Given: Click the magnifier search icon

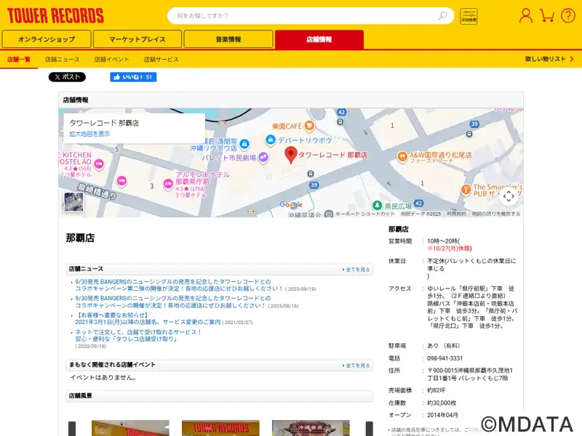Looking at the screenshot, I should click(442, 15).
